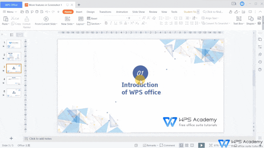Switch to outline view in slide panel

tap(12, 35)
